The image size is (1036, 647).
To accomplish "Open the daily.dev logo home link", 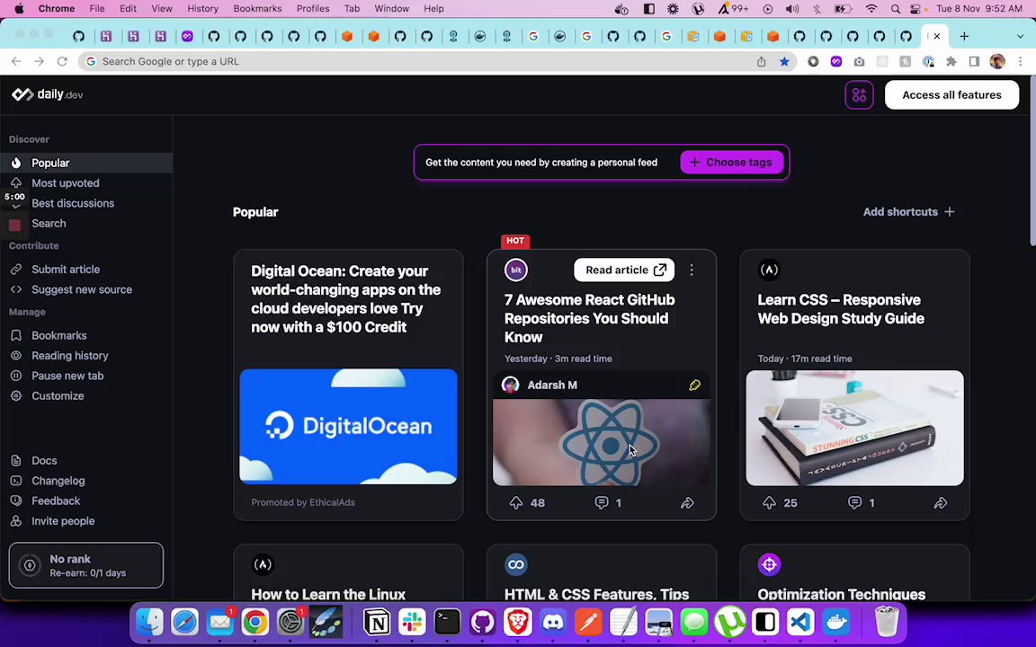I will [48, 94].
